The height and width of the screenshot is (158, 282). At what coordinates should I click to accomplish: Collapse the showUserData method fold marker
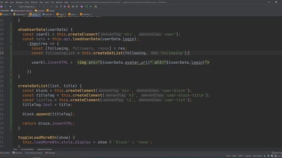coord(12,29)
